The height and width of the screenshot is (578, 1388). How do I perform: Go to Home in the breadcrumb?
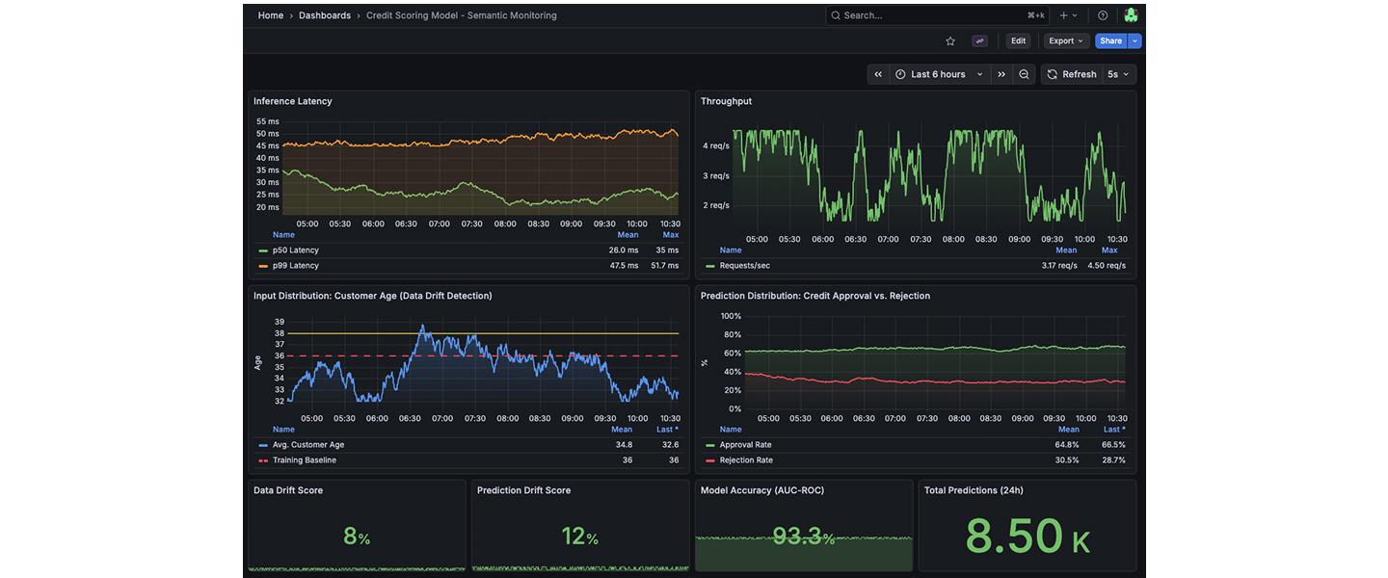(271, 15)
